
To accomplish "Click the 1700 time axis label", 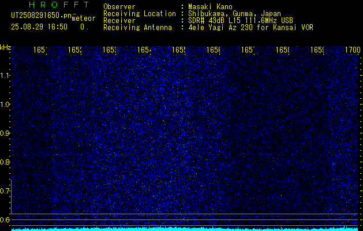I will click(353, 50).
